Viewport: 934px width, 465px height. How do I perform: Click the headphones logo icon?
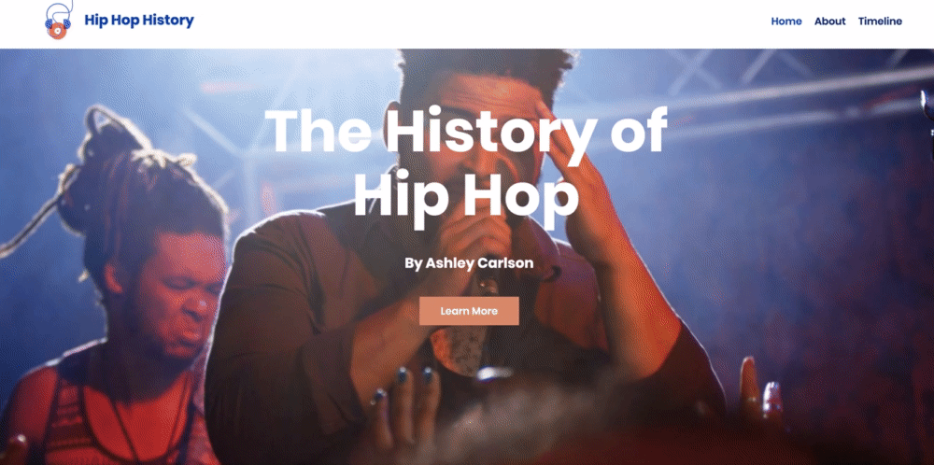(58, 21)
